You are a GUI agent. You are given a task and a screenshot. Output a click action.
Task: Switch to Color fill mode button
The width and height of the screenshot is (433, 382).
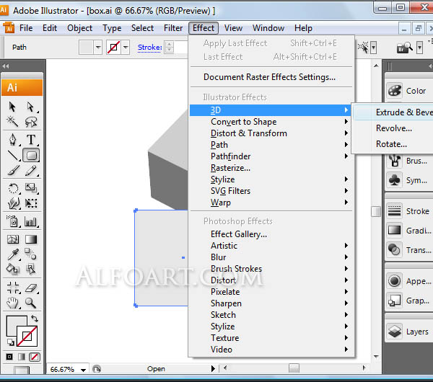pyautogui.click(x=9, y=357)
